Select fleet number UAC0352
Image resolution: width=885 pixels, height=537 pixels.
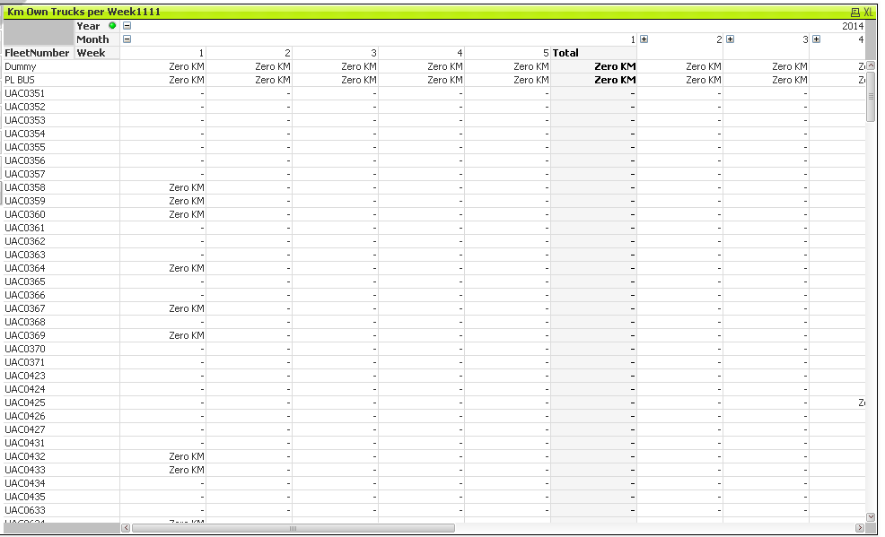point(25,107)
